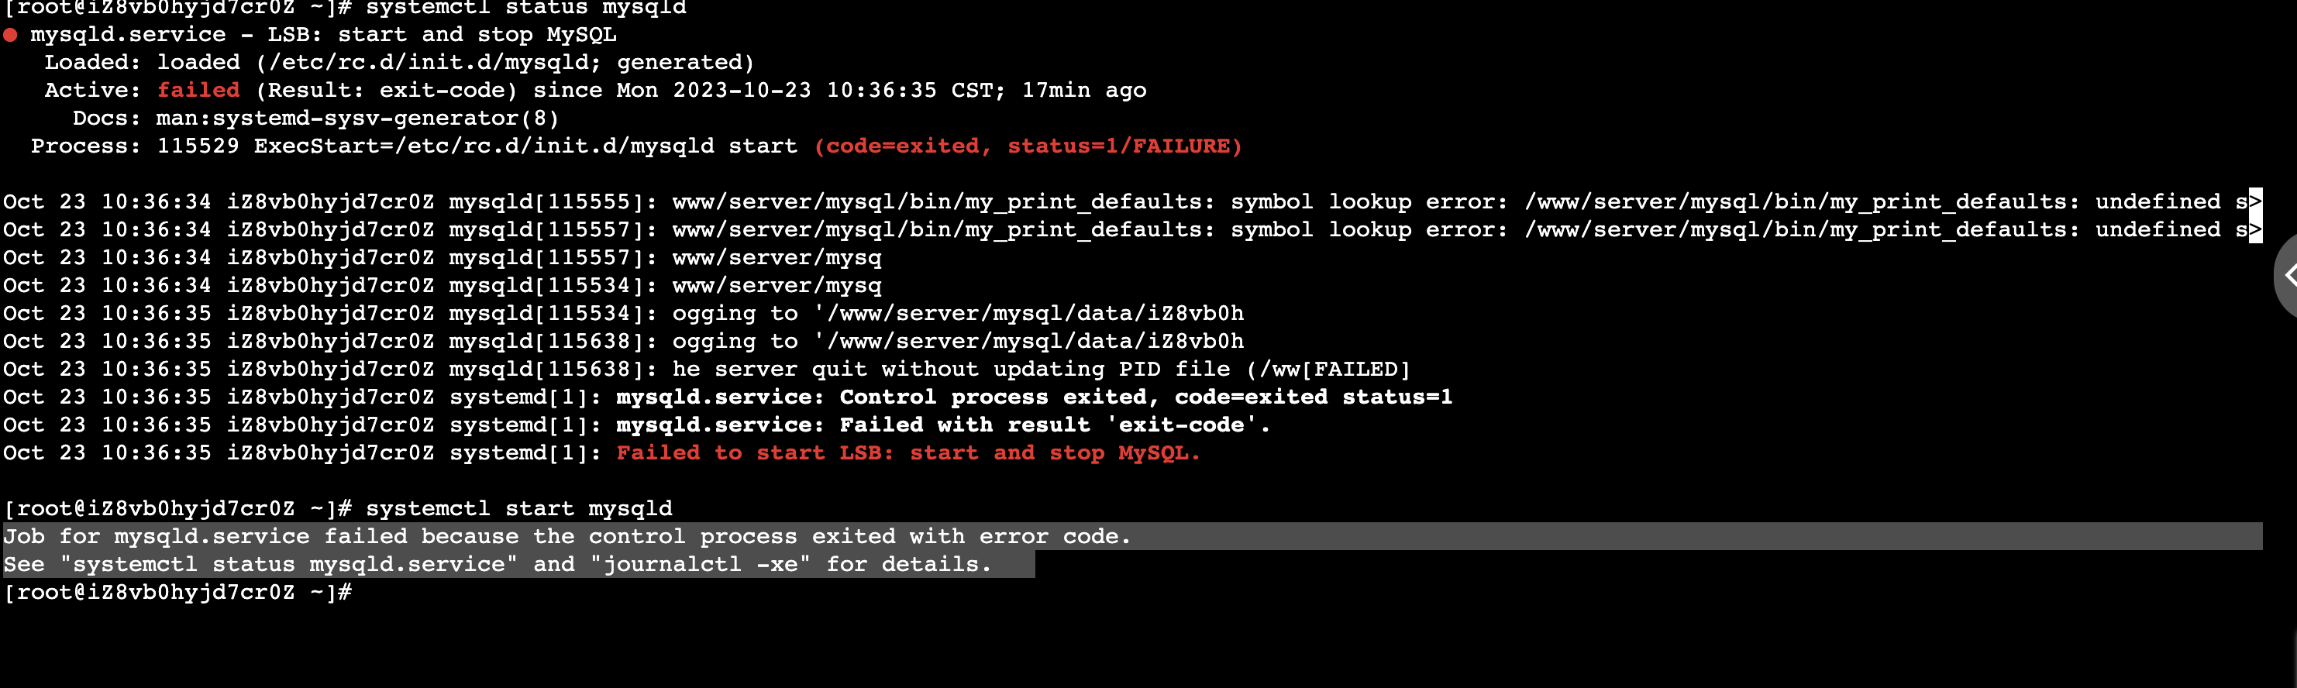
Task: Click the red 'failed' word after Active:
Action: click(198, 90)
